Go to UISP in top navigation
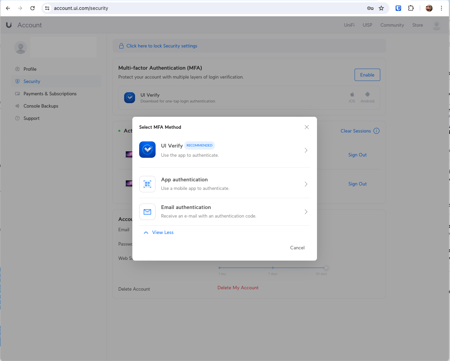This screenshot has width=450, height=361. click(x=367, y=25)
